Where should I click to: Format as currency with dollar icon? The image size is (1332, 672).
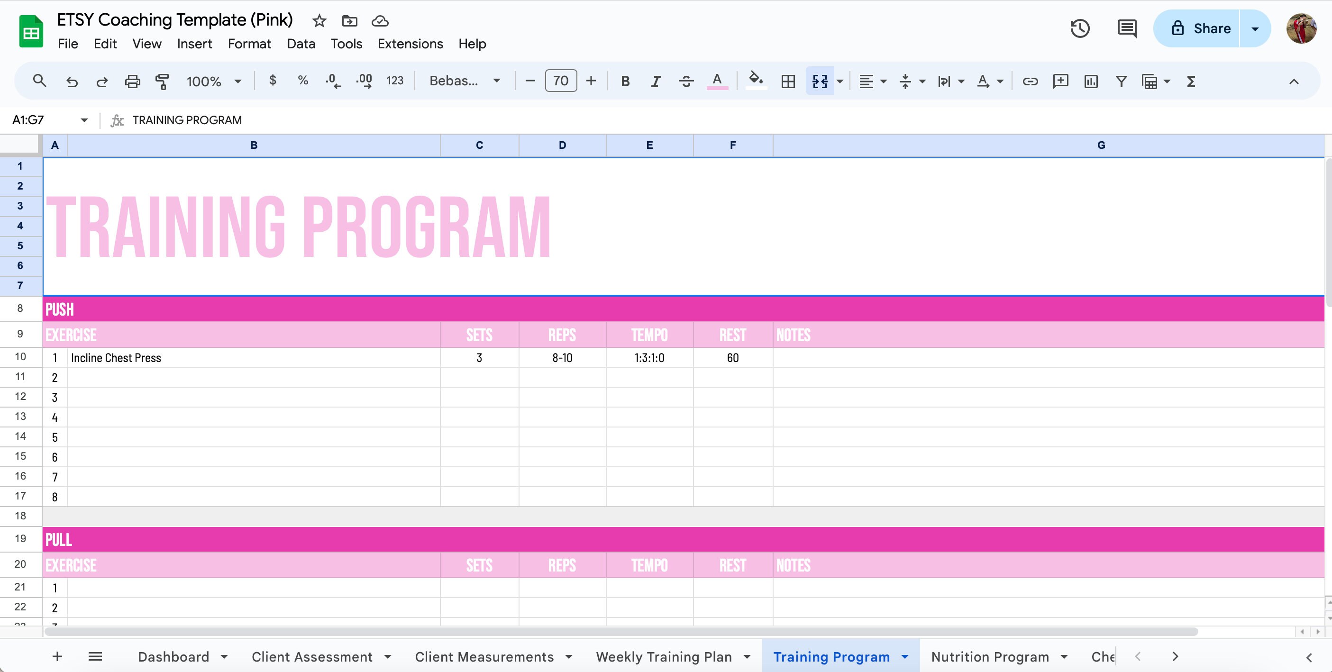pos(273,81)
